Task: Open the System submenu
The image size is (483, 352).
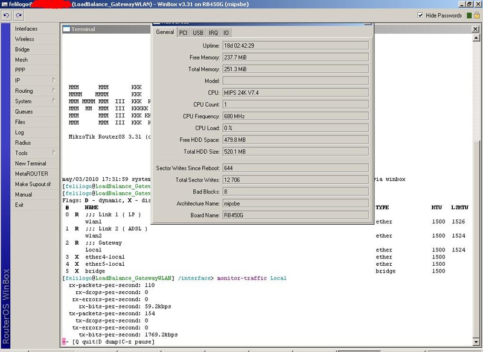Action: [x=54, y=101]
